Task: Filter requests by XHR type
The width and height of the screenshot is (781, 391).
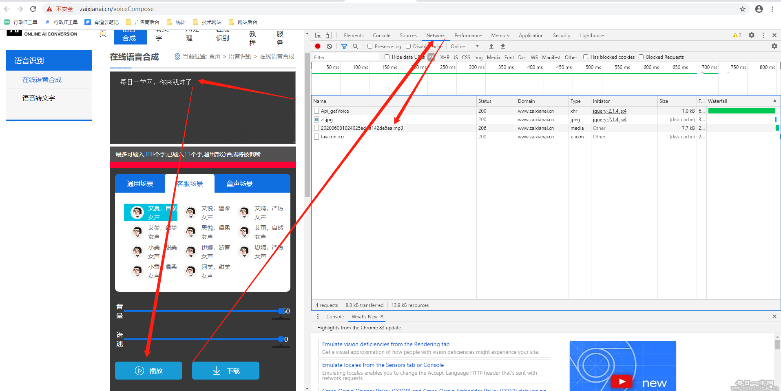Action: click(x=445, y=58)
